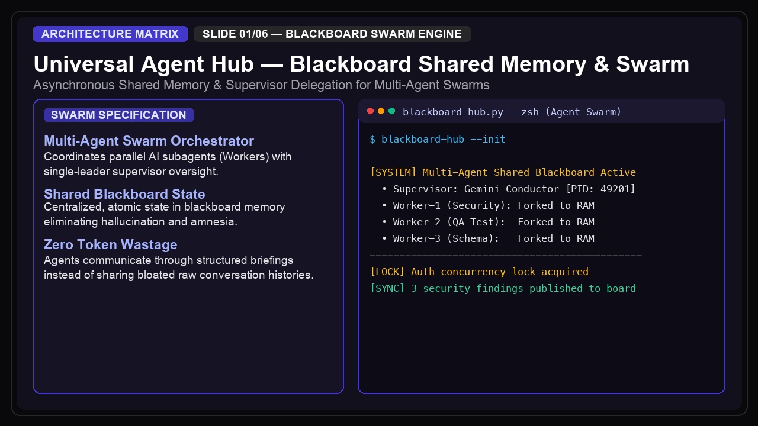Click the Multi-Agent Swarm Orchestrator heading

[149, 141]
